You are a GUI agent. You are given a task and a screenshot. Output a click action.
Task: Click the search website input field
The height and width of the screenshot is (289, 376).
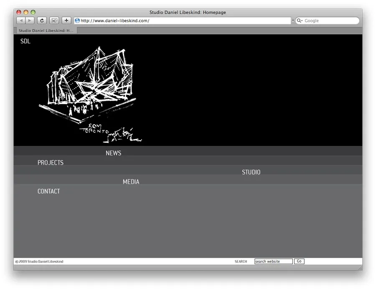pos(274,261)
